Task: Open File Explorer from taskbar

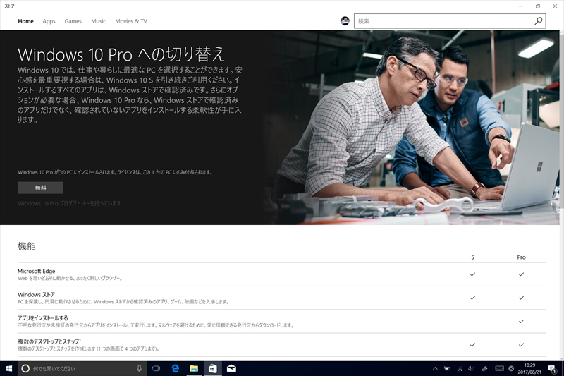Action: click(194, 368)
